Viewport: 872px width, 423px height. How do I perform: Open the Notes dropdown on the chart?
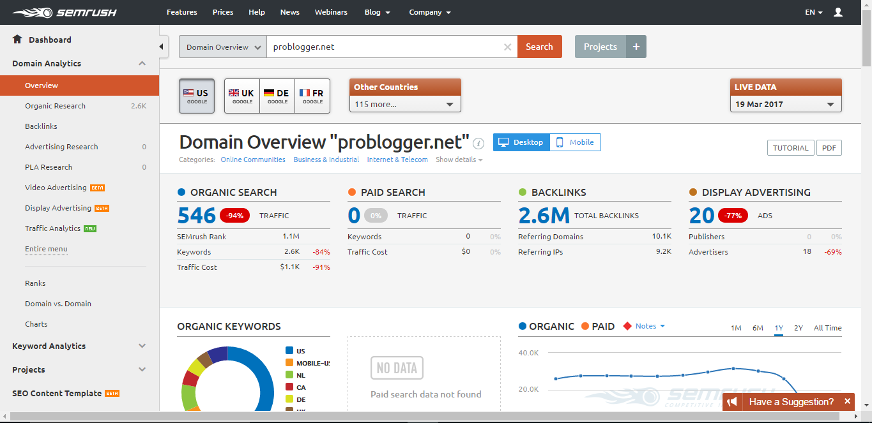[650, 326]
